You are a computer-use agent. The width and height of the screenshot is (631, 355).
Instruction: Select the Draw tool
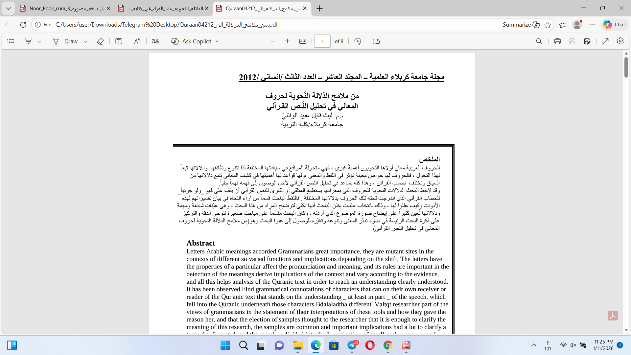[65, 41]
